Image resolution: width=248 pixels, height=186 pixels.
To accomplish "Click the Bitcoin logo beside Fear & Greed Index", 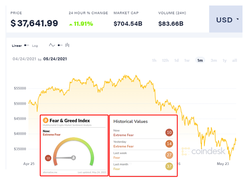I will tap(46, 121).
